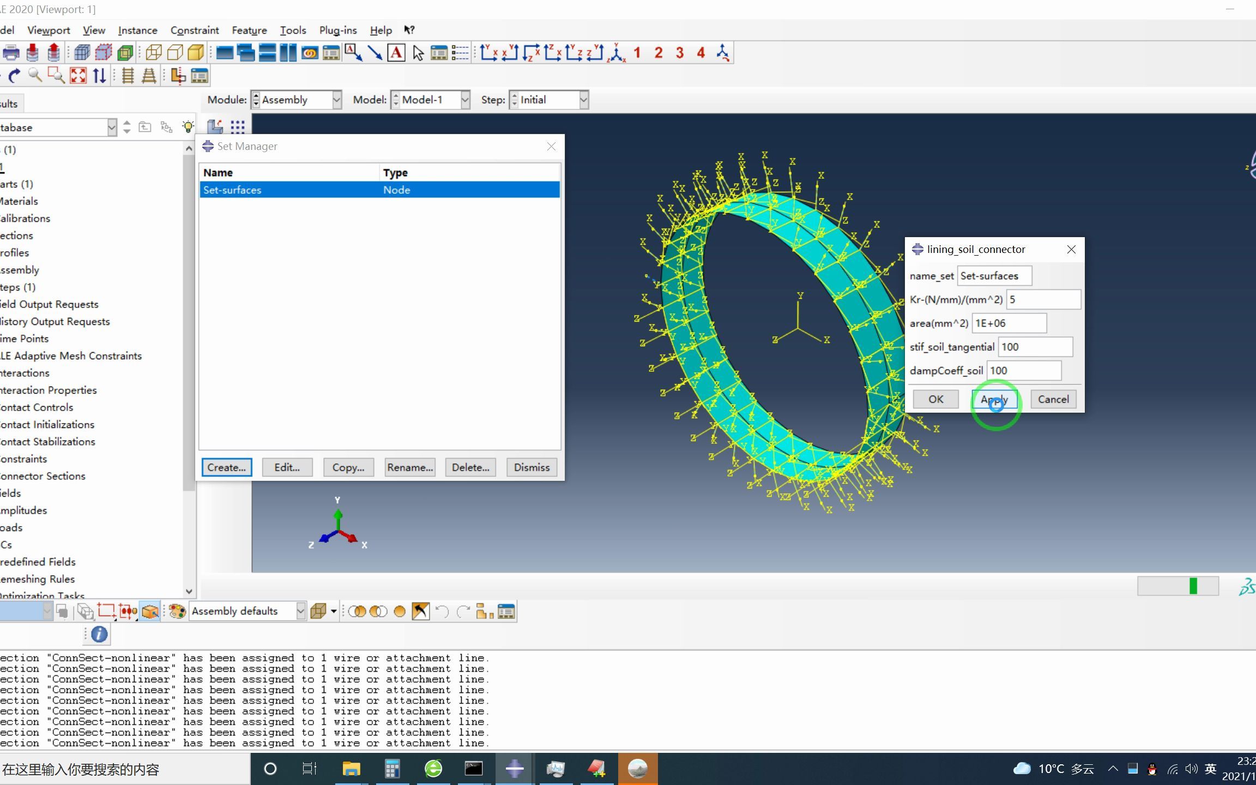The height and width of the screenshot is (785, 1256).
Task: Select the Magnify View tool
Action: click(35, 75)
